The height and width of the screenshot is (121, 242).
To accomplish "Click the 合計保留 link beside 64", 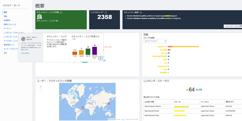I will [199, 89].
